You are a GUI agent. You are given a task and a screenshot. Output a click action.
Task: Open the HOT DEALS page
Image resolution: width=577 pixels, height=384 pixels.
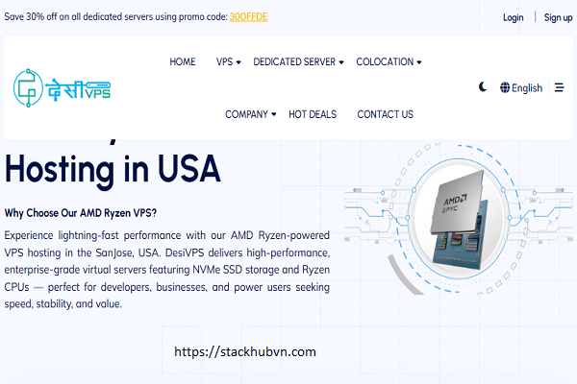[x=313, y=114]
